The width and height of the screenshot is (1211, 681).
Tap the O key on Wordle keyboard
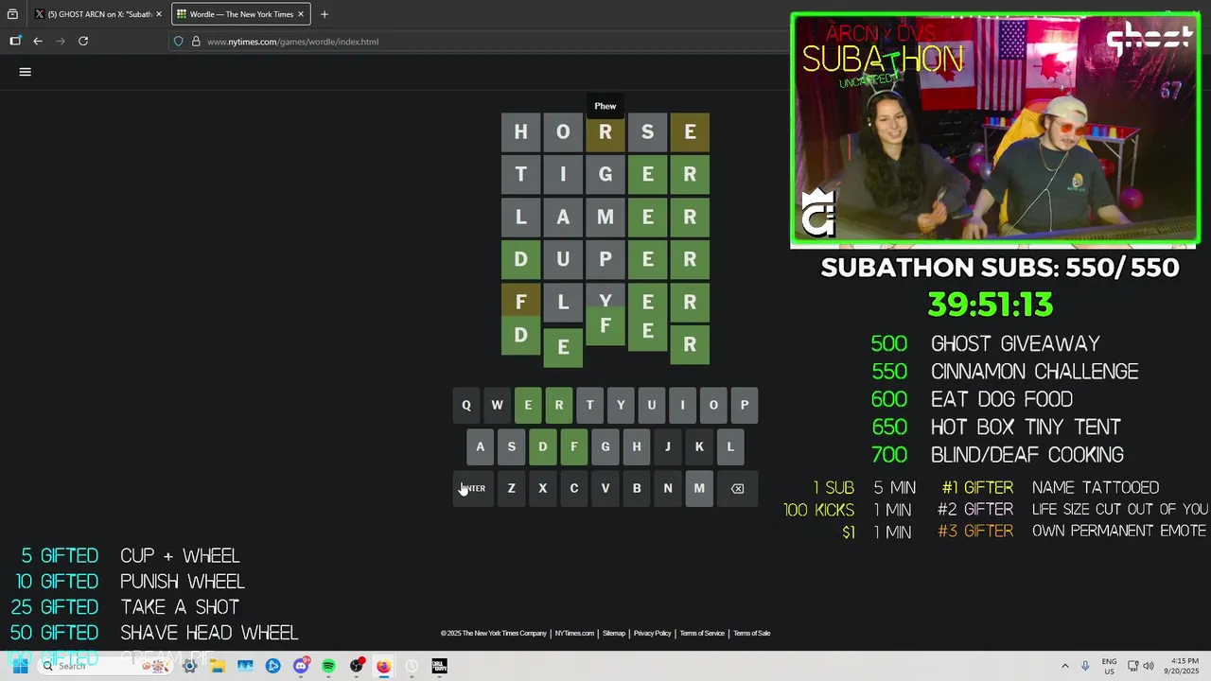pyautogui.click(x=713, y=405)
